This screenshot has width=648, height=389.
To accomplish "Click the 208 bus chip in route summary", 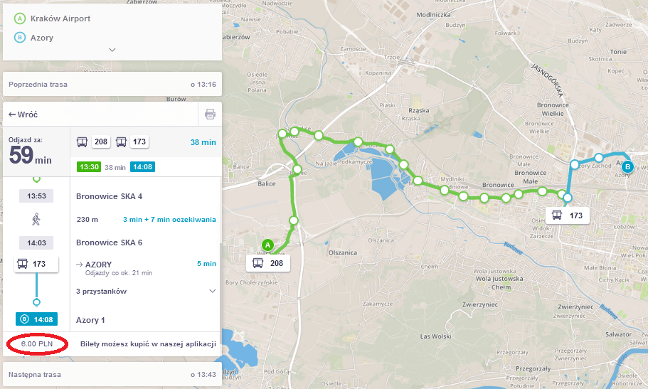I will click(101, 142).
